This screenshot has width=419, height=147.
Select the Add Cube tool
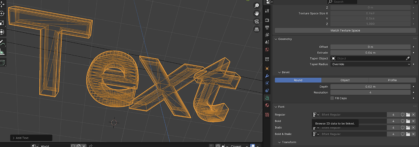tap(2, 62)
